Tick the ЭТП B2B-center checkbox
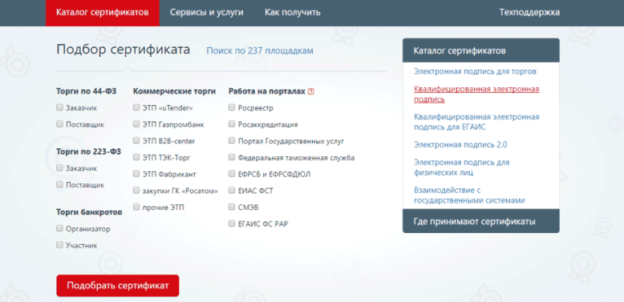624x302 pixels. [x=136, y=141]
